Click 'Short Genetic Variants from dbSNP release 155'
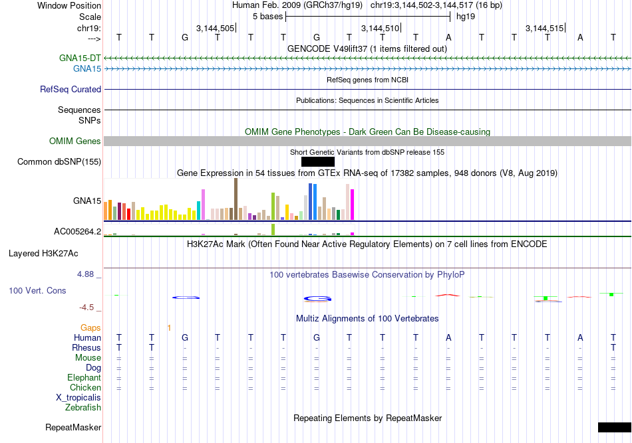The height and width of the screenshot is (443, 632). 367,152
